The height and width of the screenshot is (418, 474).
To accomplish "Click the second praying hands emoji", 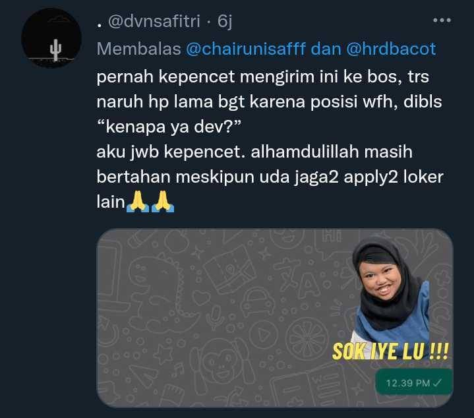I will [x=163, y=201].
